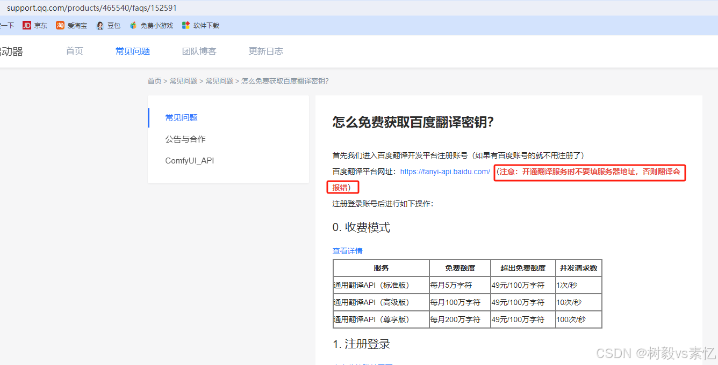Click the 并发请求数 table header

(x=579, y=268)
